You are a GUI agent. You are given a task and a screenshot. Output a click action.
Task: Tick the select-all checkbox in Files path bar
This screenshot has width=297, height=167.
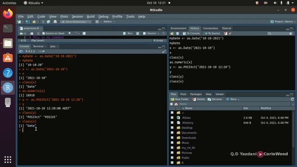[x=171, y=104]
